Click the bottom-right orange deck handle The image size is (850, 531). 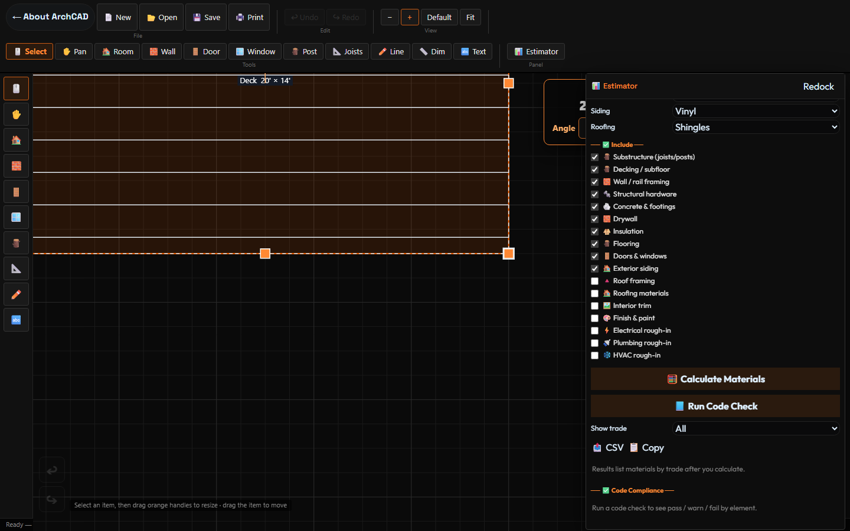(x=508, y=254)
